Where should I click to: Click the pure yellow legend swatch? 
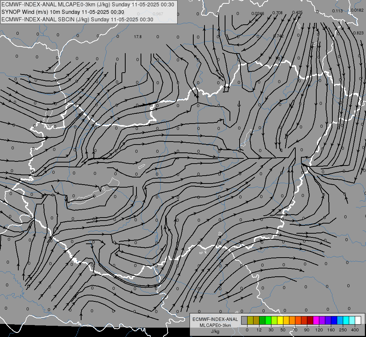click(280, 321)
